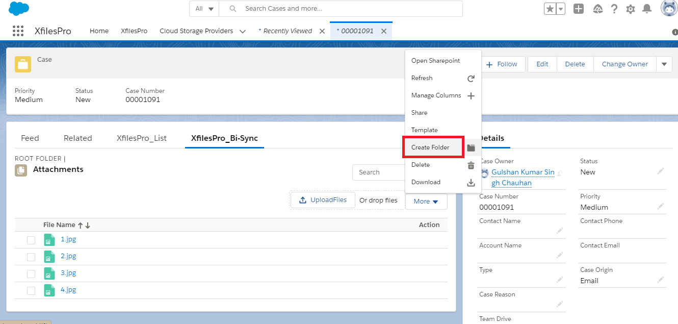Close the Recently Viewed tab

point(322,31)
